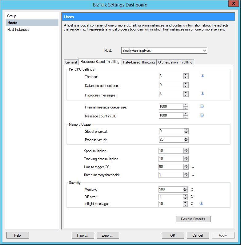Click the Database connections input field
241x245 pixels.
click(171, 85)
